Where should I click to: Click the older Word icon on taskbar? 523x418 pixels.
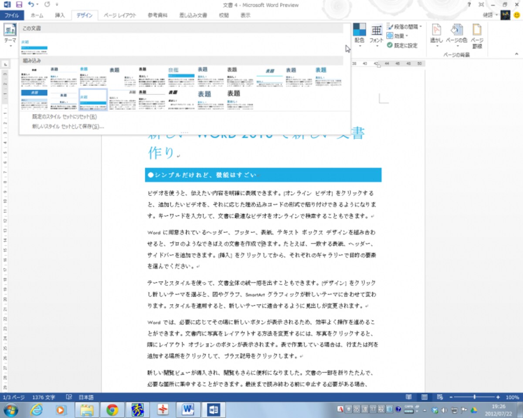pos(188,410)
